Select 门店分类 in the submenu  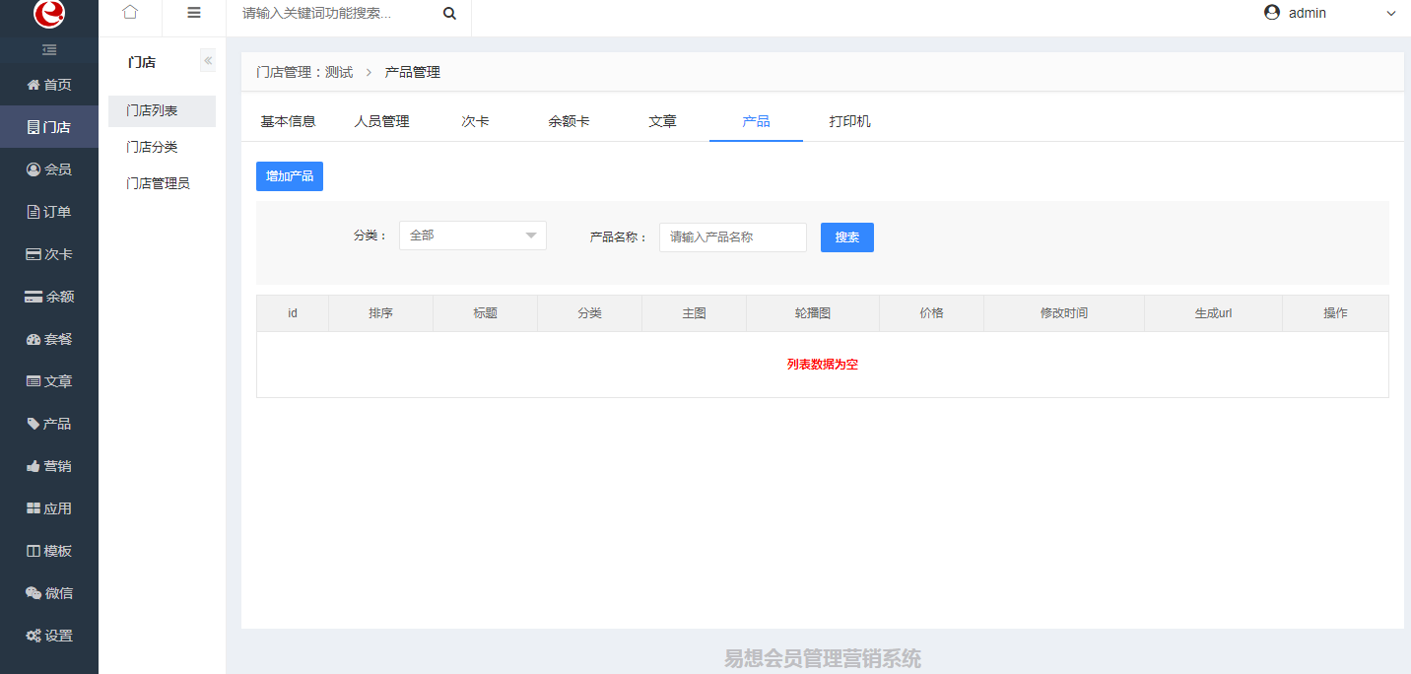coord(162,147)
